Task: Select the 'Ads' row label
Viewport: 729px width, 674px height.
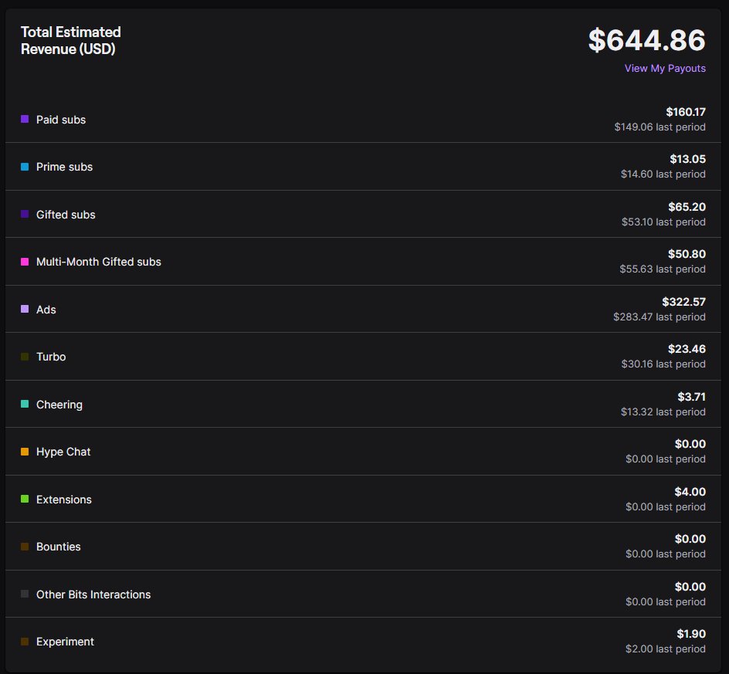Action: pos(46,310)
